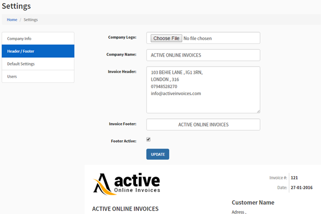Open the Default Settings section
The height and width of the screenshot is (214, 321).
[38, 64]
